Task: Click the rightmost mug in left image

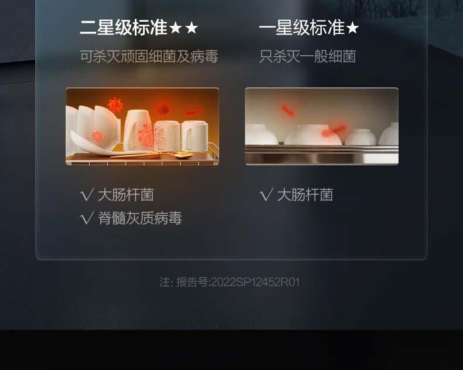Action: click(x=195, y=135)
